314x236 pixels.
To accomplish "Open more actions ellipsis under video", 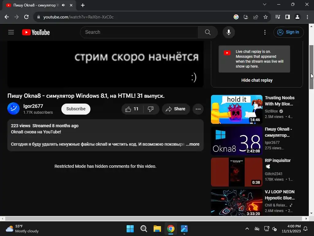I will pyautogui.click(x=198, y=109).
